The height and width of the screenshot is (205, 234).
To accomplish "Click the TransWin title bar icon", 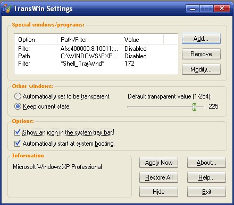I will click(7, 8).
